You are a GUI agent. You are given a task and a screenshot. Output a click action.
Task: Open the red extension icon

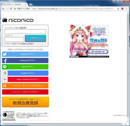[122, 9]
